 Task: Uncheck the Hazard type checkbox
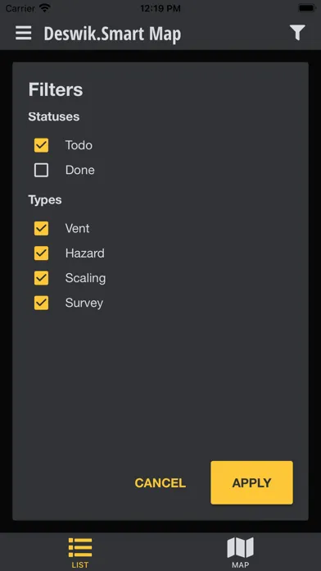click(x=41, y=253)
